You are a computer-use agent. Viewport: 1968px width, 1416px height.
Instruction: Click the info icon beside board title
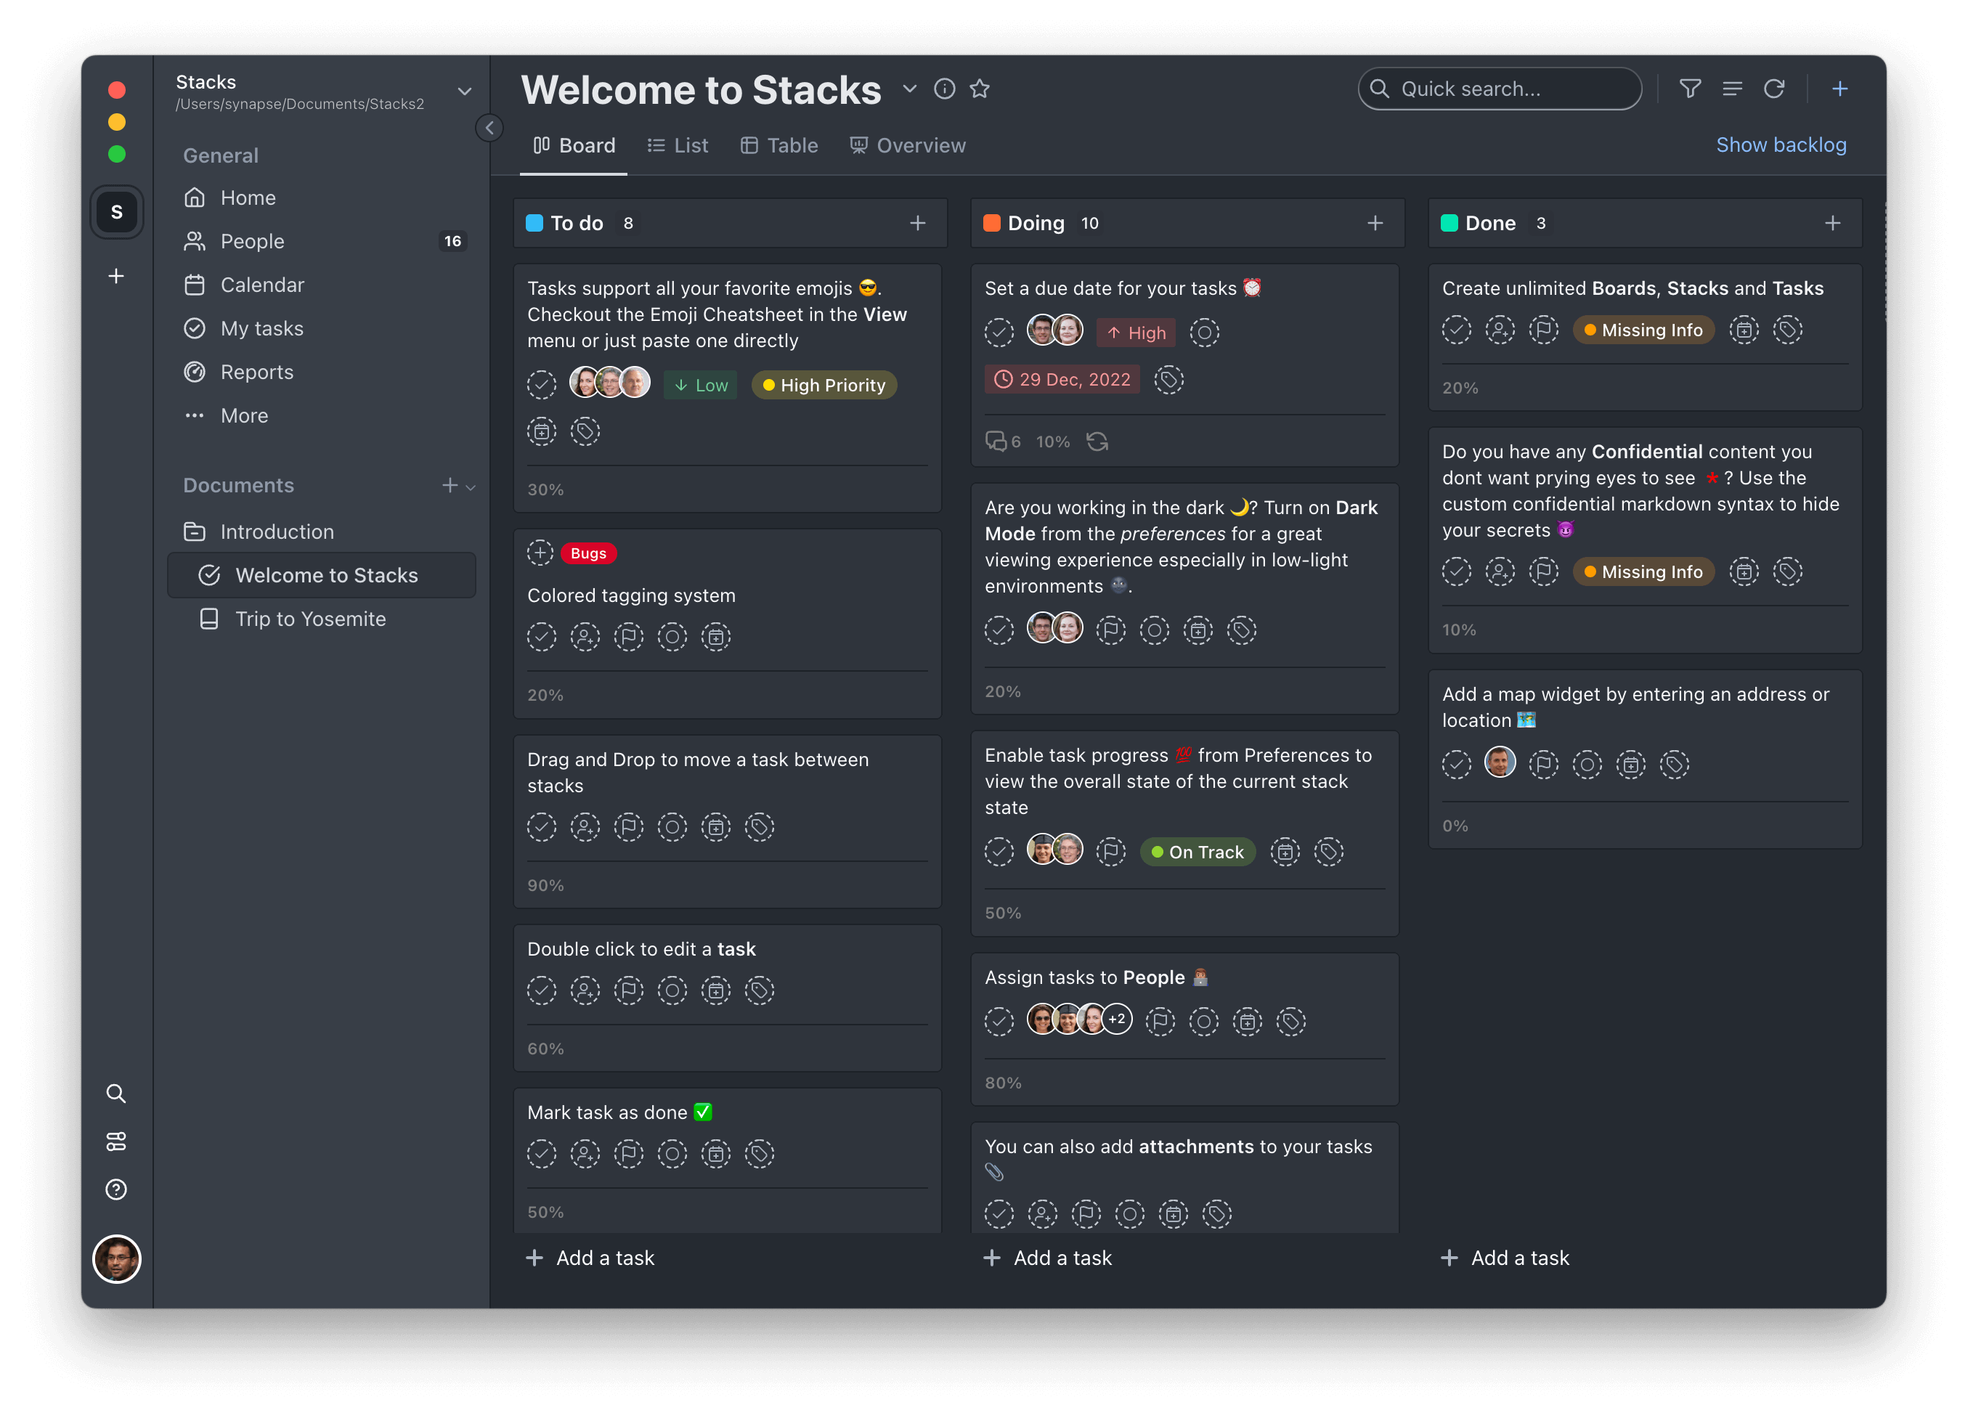point(944,89)
